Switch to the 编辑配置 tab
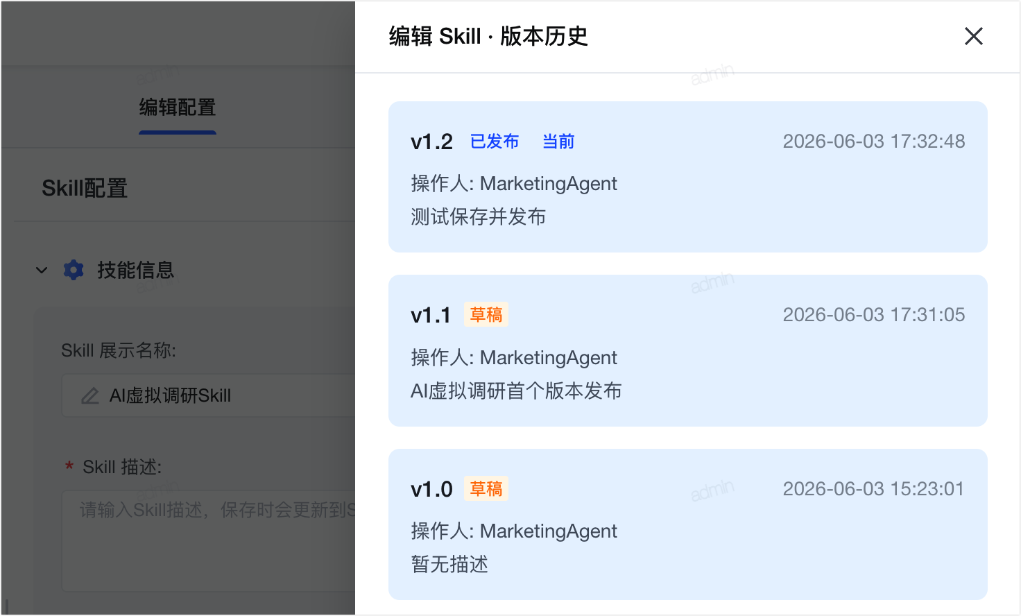1021x616 pixels. (x=178, y=108)
